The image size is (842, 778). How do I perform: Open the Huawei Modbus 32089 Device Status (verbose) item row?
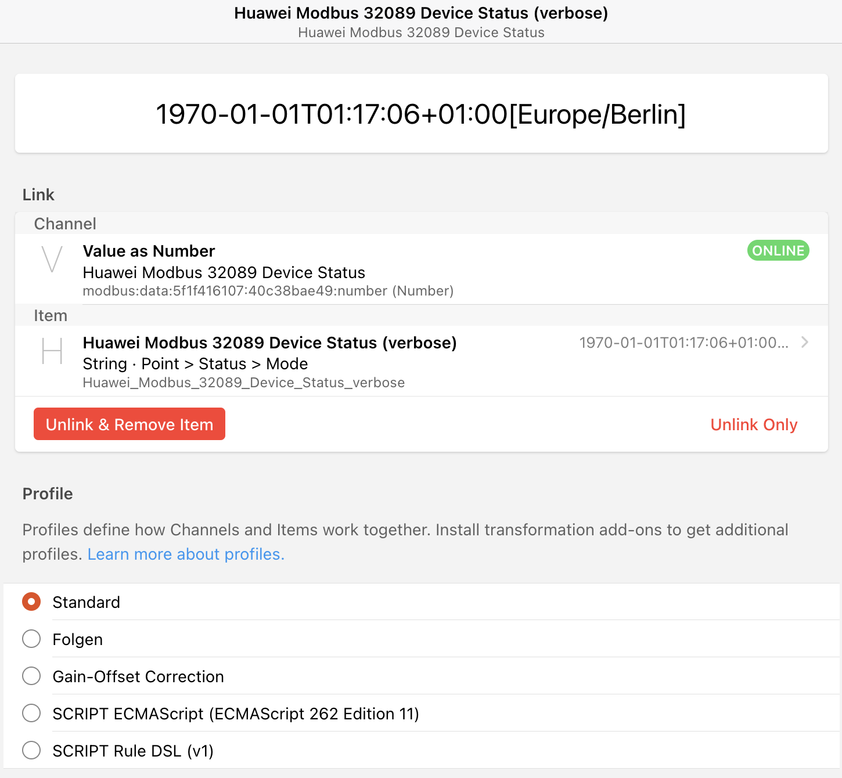click(421, 361)
